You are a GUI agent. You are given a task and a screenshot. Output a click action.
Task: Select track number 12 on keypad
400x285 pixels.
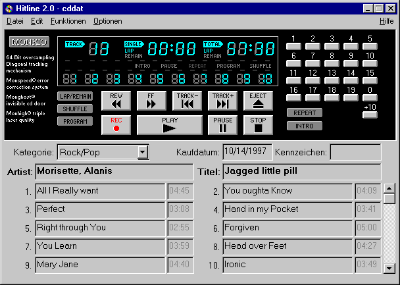pos(312,80)
